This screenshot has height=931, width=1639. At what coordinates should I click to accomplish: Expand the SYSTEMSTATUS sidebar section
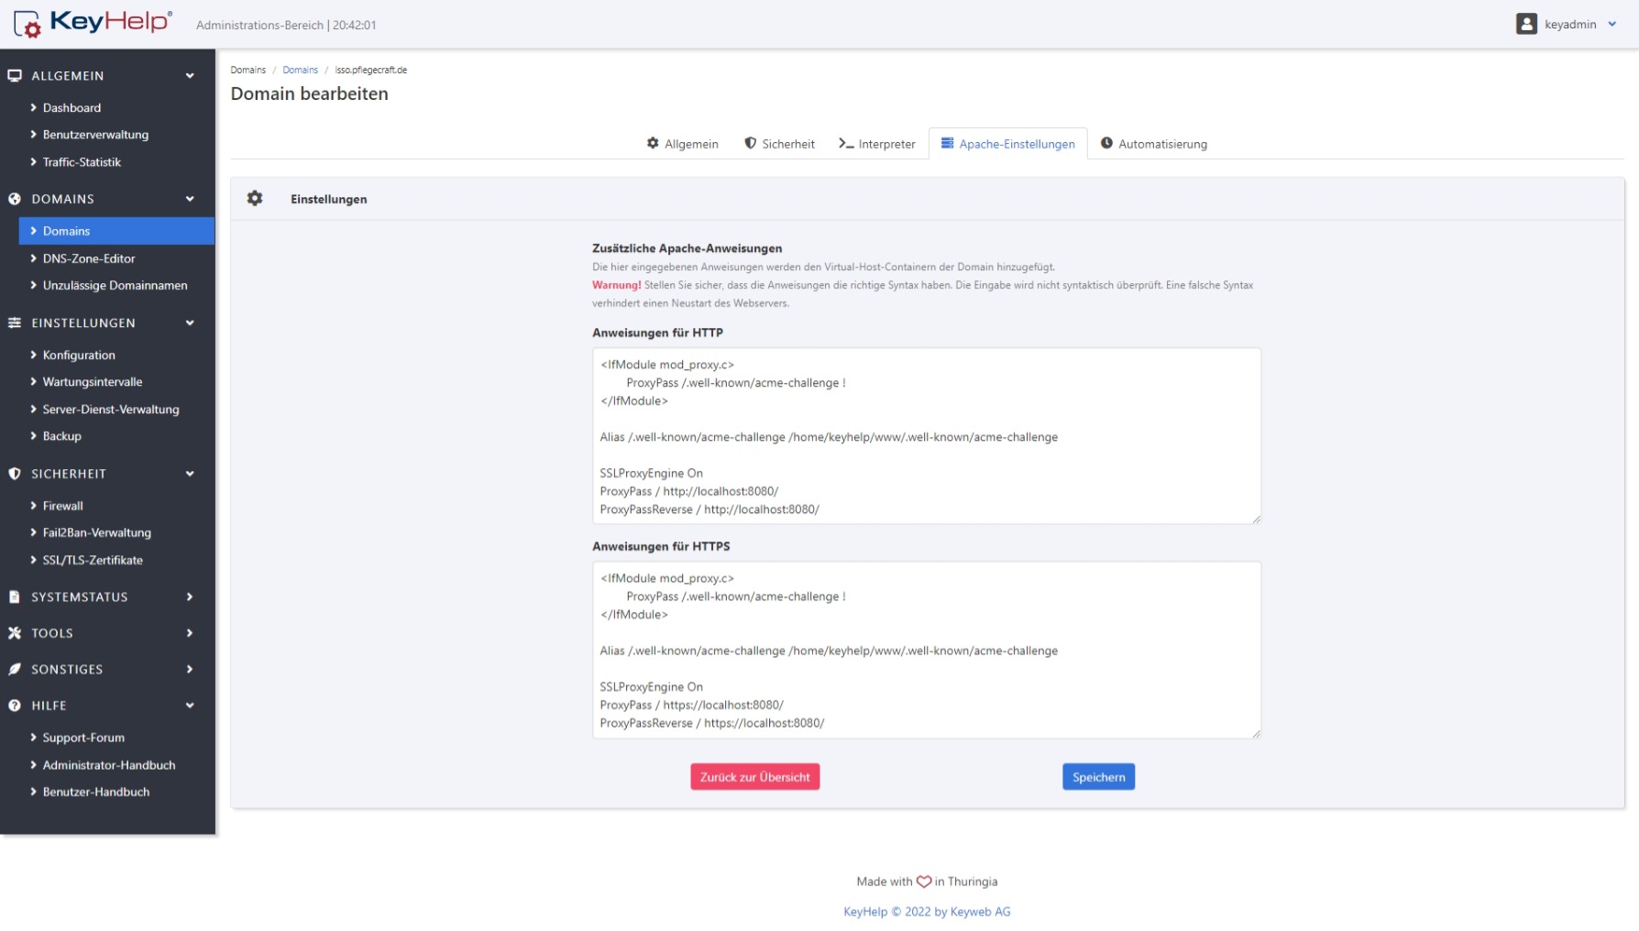[x=190, y=597]
